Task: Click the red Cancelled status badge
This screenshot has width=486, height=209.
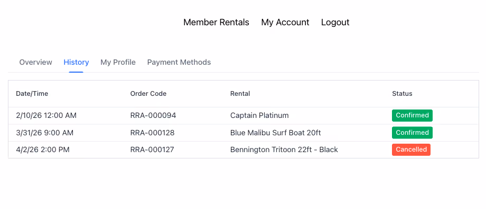Action: pos(411,150)
